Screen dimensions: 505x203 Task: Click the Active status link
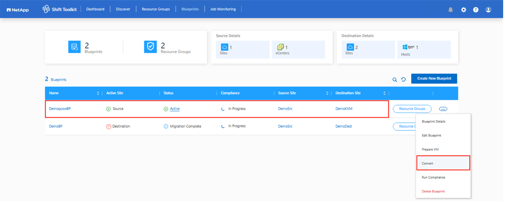point(175,109)
